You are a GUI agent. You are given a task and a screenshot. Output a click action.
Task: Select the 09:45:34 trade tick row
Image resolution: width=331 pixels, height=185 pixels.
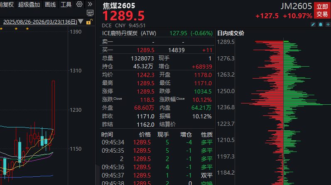157,142
